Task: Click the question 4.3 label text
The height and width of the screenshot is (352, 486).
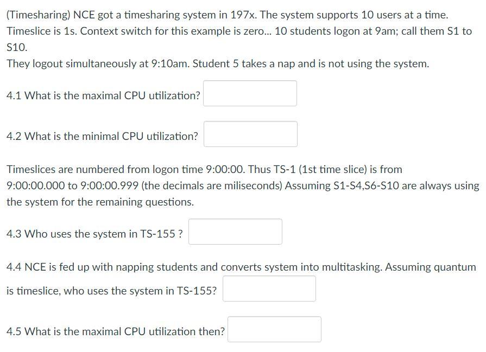Action: tap(95, 234)
